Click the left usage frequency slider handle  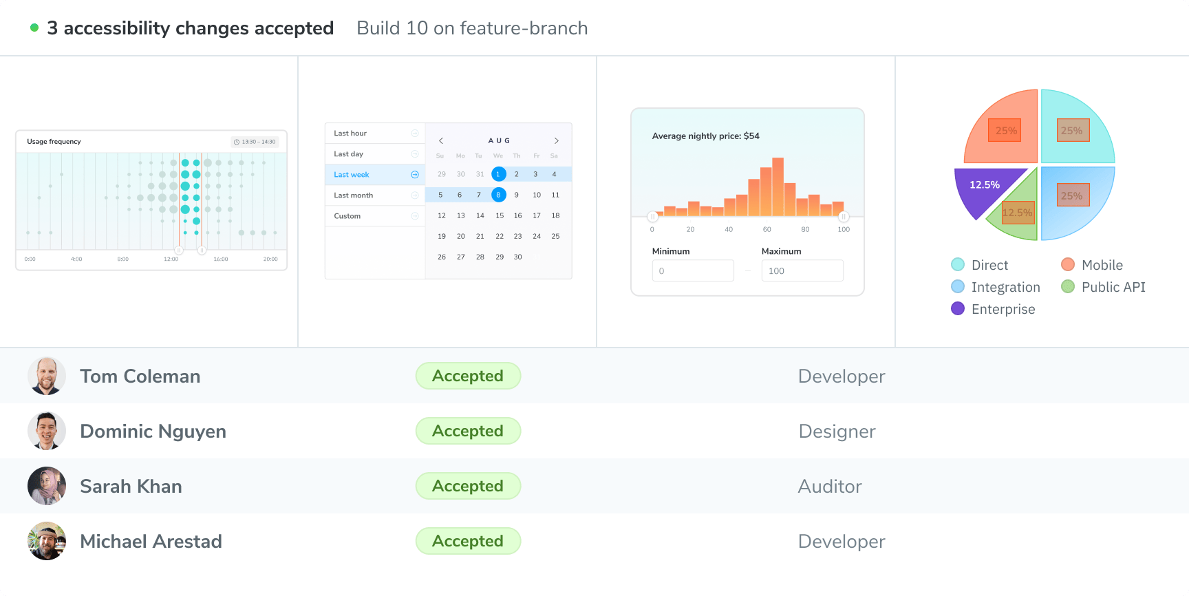pyautogui.click(x=179, y=251)
